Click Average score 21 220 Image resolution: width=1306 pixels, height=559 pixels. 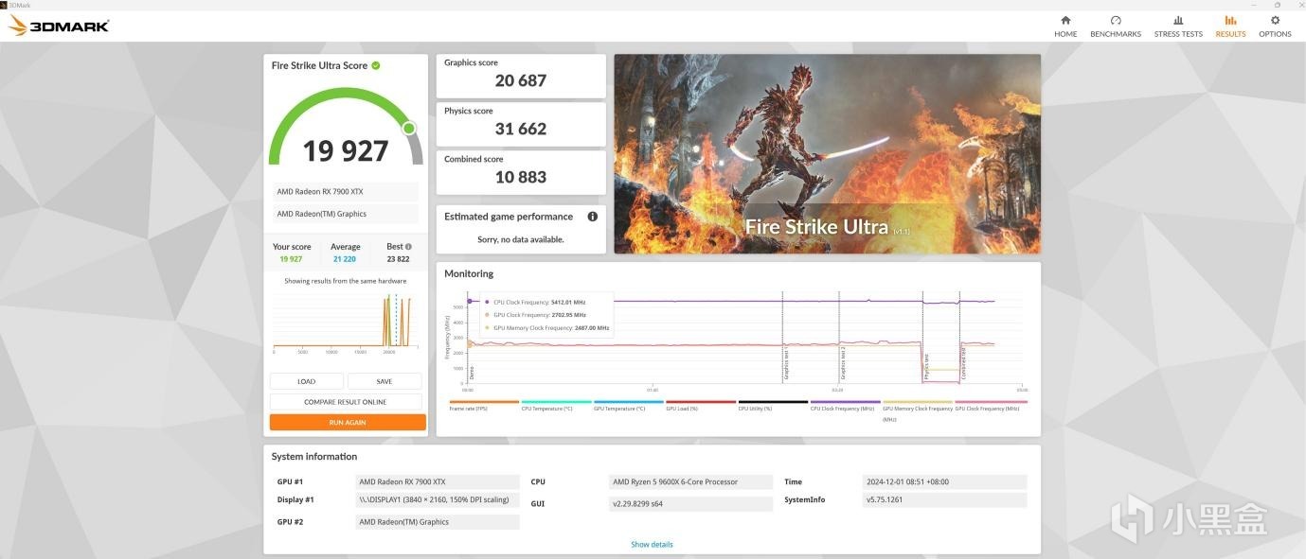pos(345,259)
